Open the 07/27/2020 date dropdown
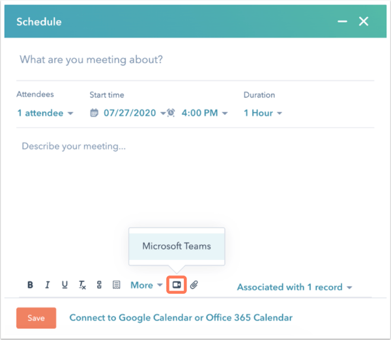 (135, 113)
